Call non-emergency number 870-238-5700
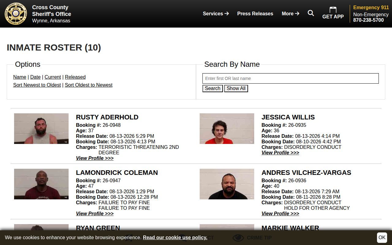Image resolution: width=392 pixels, height=245 pixels. click(368, 20)
